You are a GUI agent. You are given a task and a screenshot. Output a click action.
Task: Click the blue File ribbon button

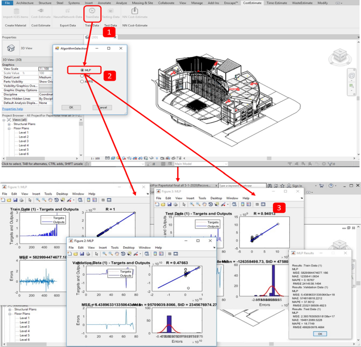pos(7,3)
